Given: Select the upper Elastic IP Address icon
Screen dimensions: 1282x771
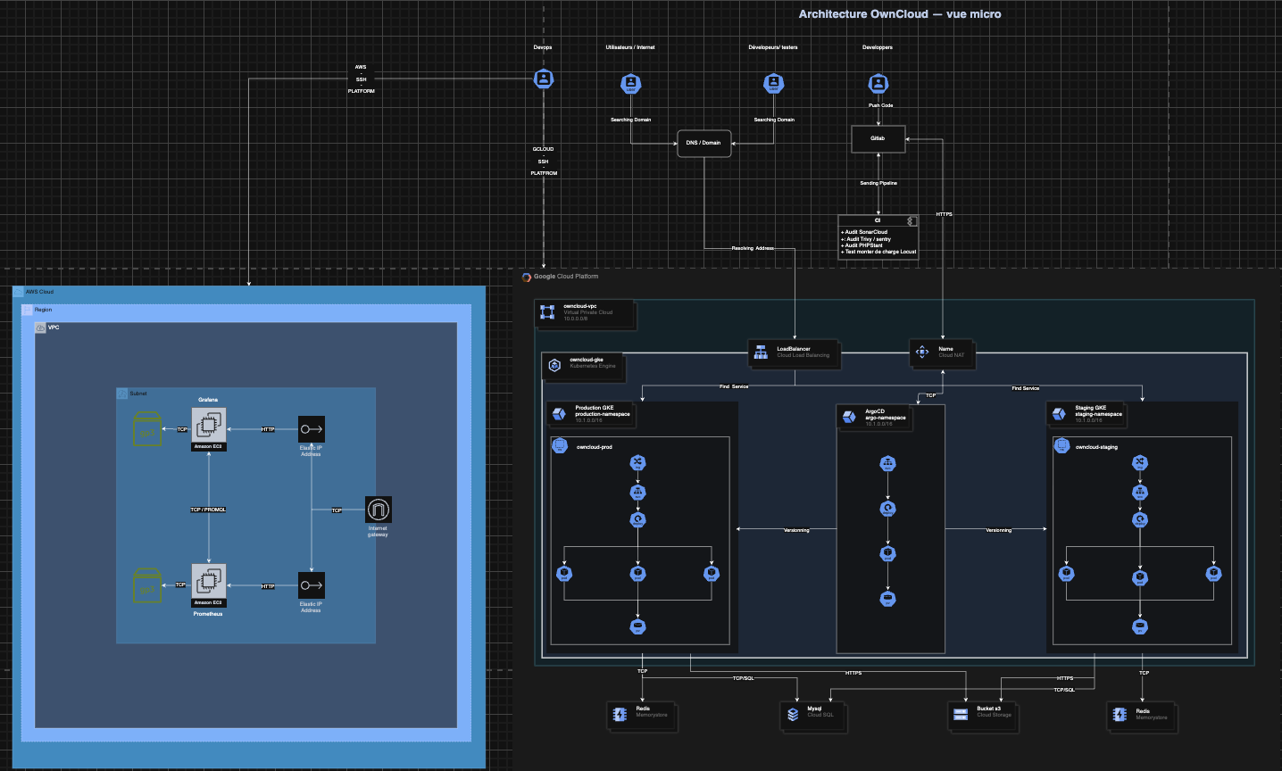Looking at the screenshot, I should [311, 429].
